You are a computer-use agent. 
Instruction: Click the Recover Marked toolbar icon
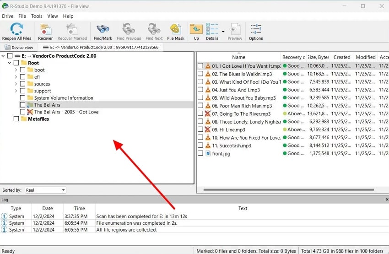tap(72, 29)
